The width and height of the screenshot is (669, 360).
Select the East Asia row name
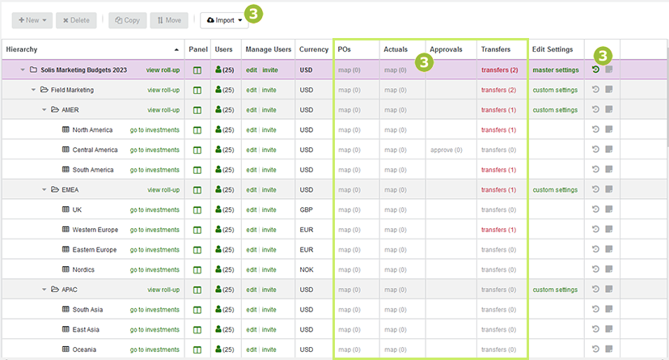(86, 329)
